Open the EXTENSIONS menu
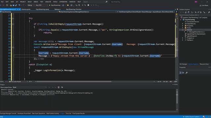 click(63, 2)
